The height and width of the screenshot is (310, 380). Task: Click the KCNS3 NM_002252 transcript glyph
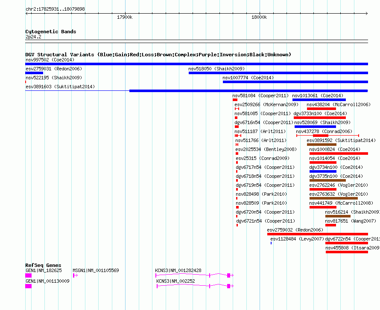(x=195, y=286)
